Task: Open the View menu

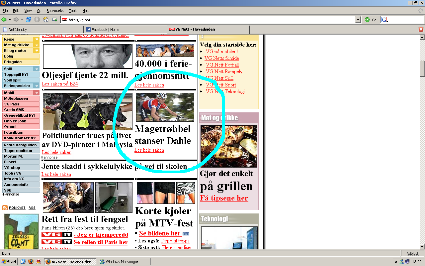Action: click(28, 11)
